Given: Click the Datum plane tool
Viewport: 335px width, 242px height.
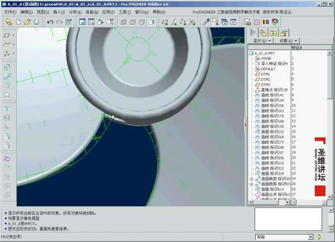Looking at the screenshot, I should [7, 35].
